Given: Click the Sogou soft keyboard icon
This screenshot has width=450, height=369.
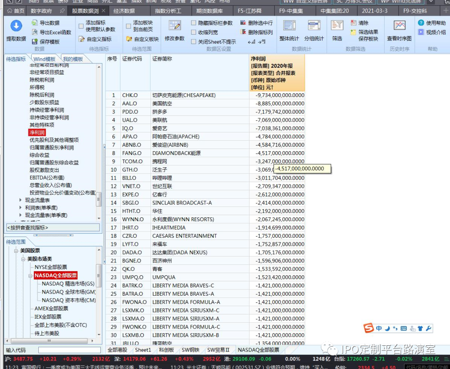Looking at the screenshot, I should 403,328.
